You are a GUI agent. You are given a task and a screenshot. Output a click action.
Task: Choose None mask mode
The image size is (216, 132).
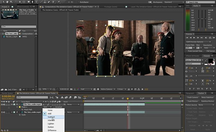[53, 110]
